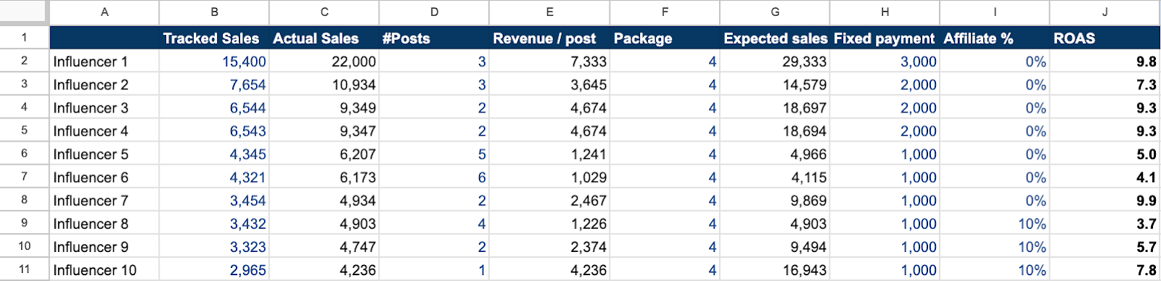This screenshot has height=281, width=1161.
Task: Select the Influencer 1 cell
Action: coord(104,62)
